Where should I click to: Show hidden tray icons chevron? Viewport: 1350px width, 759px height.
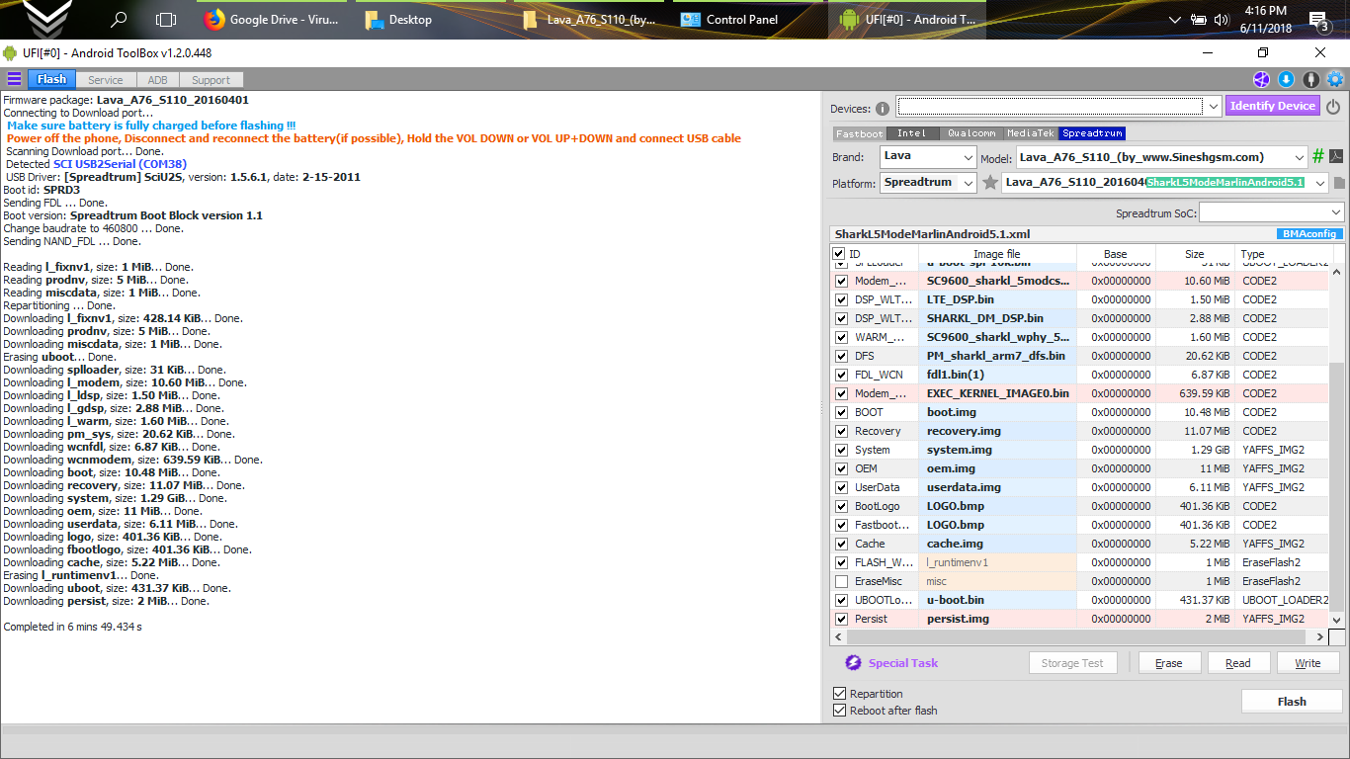[x=1175, y=19]
